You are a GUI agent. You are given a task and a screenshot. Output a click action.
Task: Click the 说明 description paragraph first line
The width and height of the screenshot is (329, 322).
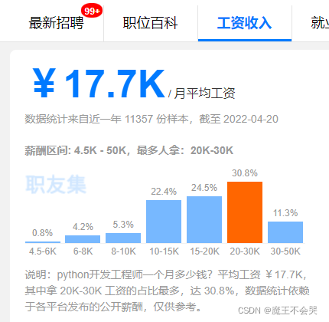[166, 275]
